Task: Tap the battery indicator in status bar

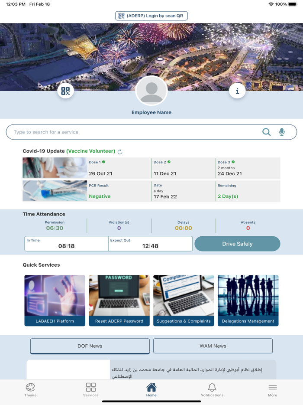Action: (293, 4)
